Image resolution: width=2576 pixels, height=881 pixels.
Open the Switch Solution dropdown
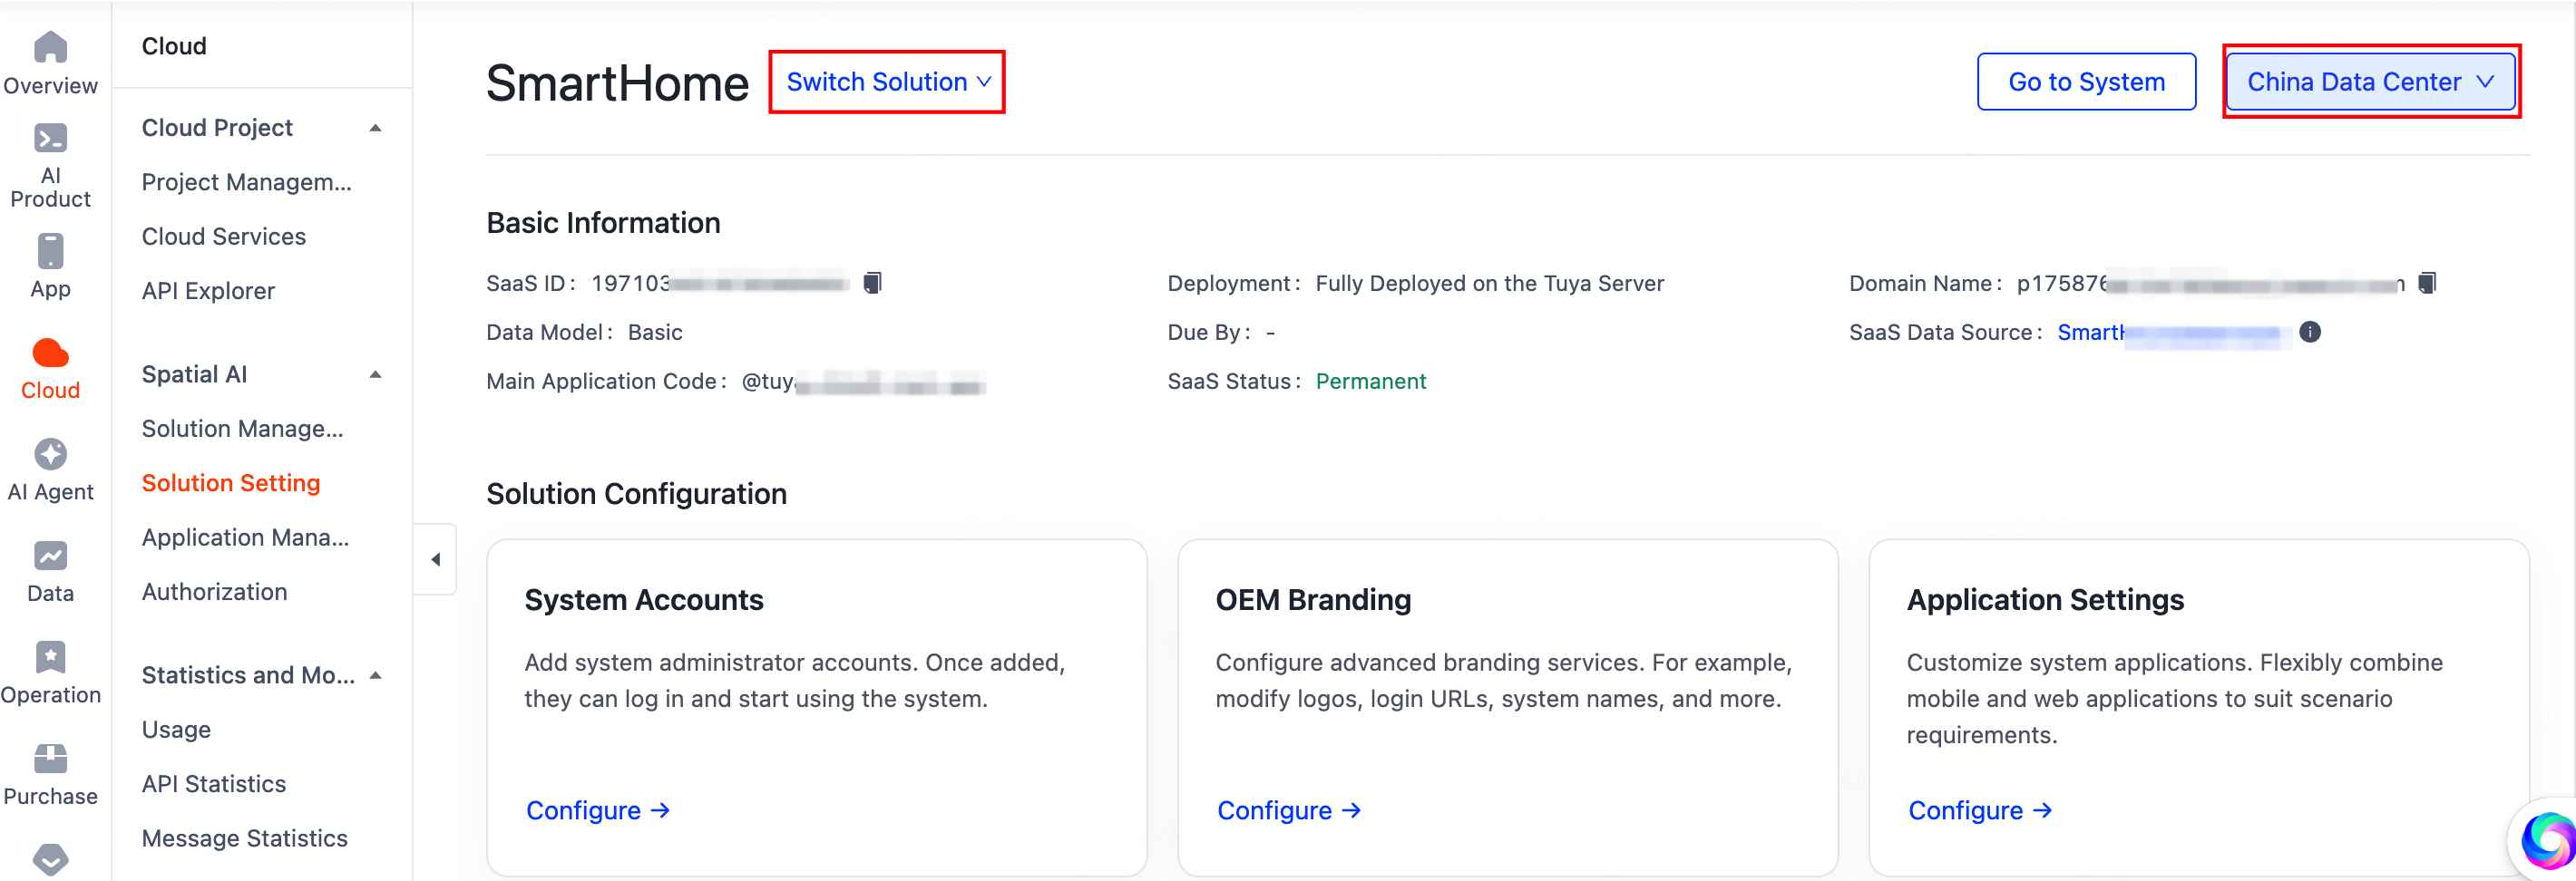pyautogui.click(x=886, y=82)
